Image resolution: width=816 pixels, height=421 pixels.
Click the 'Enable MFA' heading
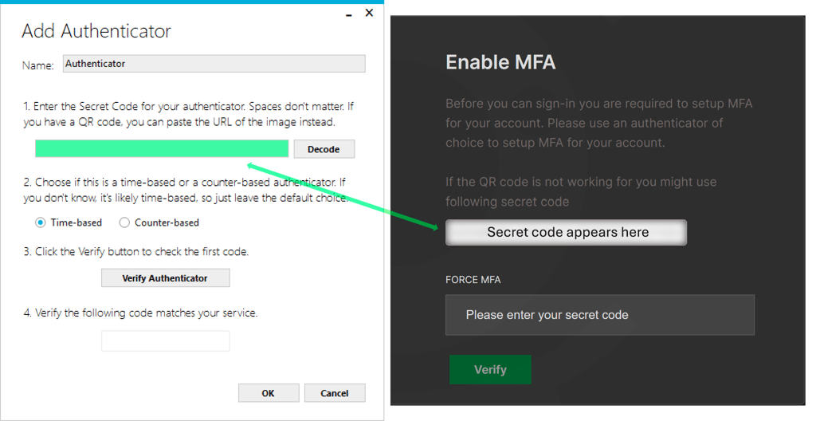(x=500, y=62)
